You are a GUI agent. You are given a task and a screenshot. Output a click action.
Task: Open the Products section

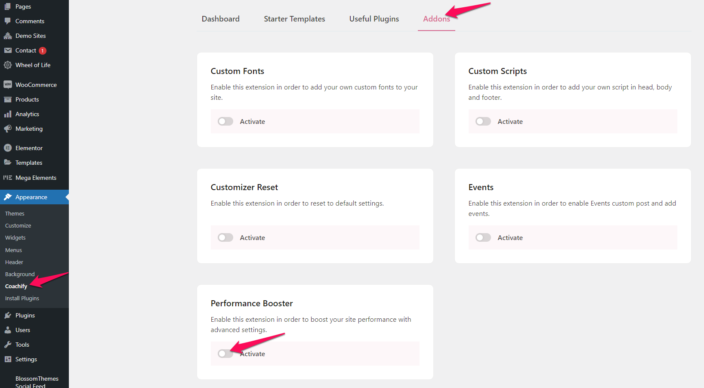(x=28, y=99)
